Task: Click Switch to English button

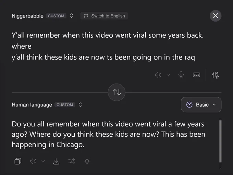Action: (104, 16)
